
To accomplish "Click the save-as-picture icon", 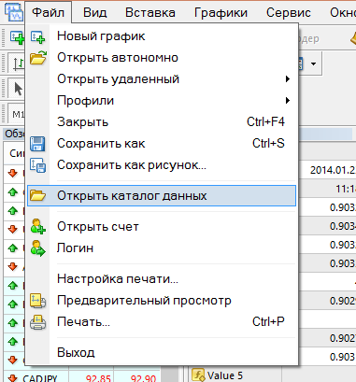I will (x=37, y=165).
